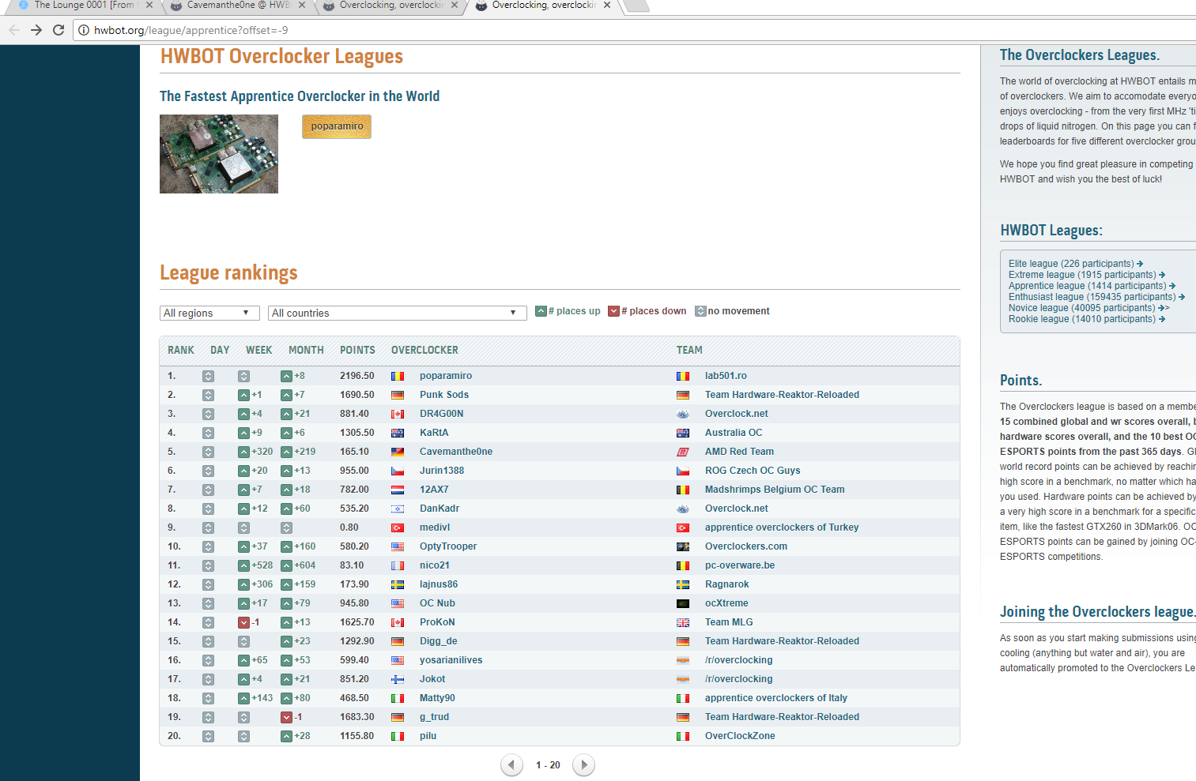Close The Lounge 0001 browser tab

coord(149,5)
